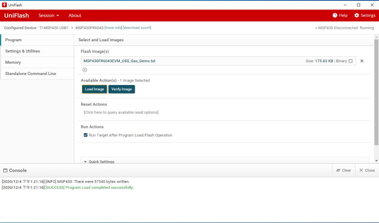The image size is (379, 223).
Task: Click the Load Image button
Action: tap(94, 89)
